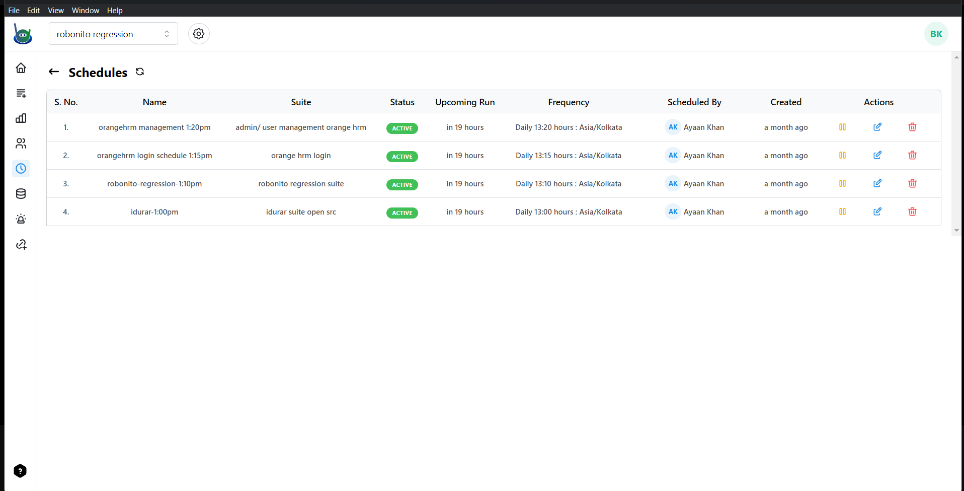Pause the orangehrm management 1:20pm schedule
The image size is (964, 491).
[842, 127]
